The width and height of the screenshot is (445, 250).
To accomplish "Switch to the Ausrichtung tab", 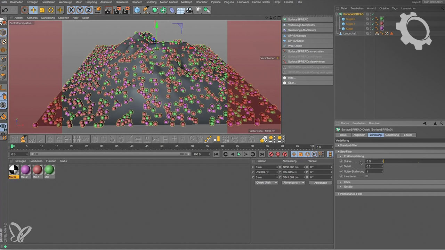I will (x=392, y=135).
